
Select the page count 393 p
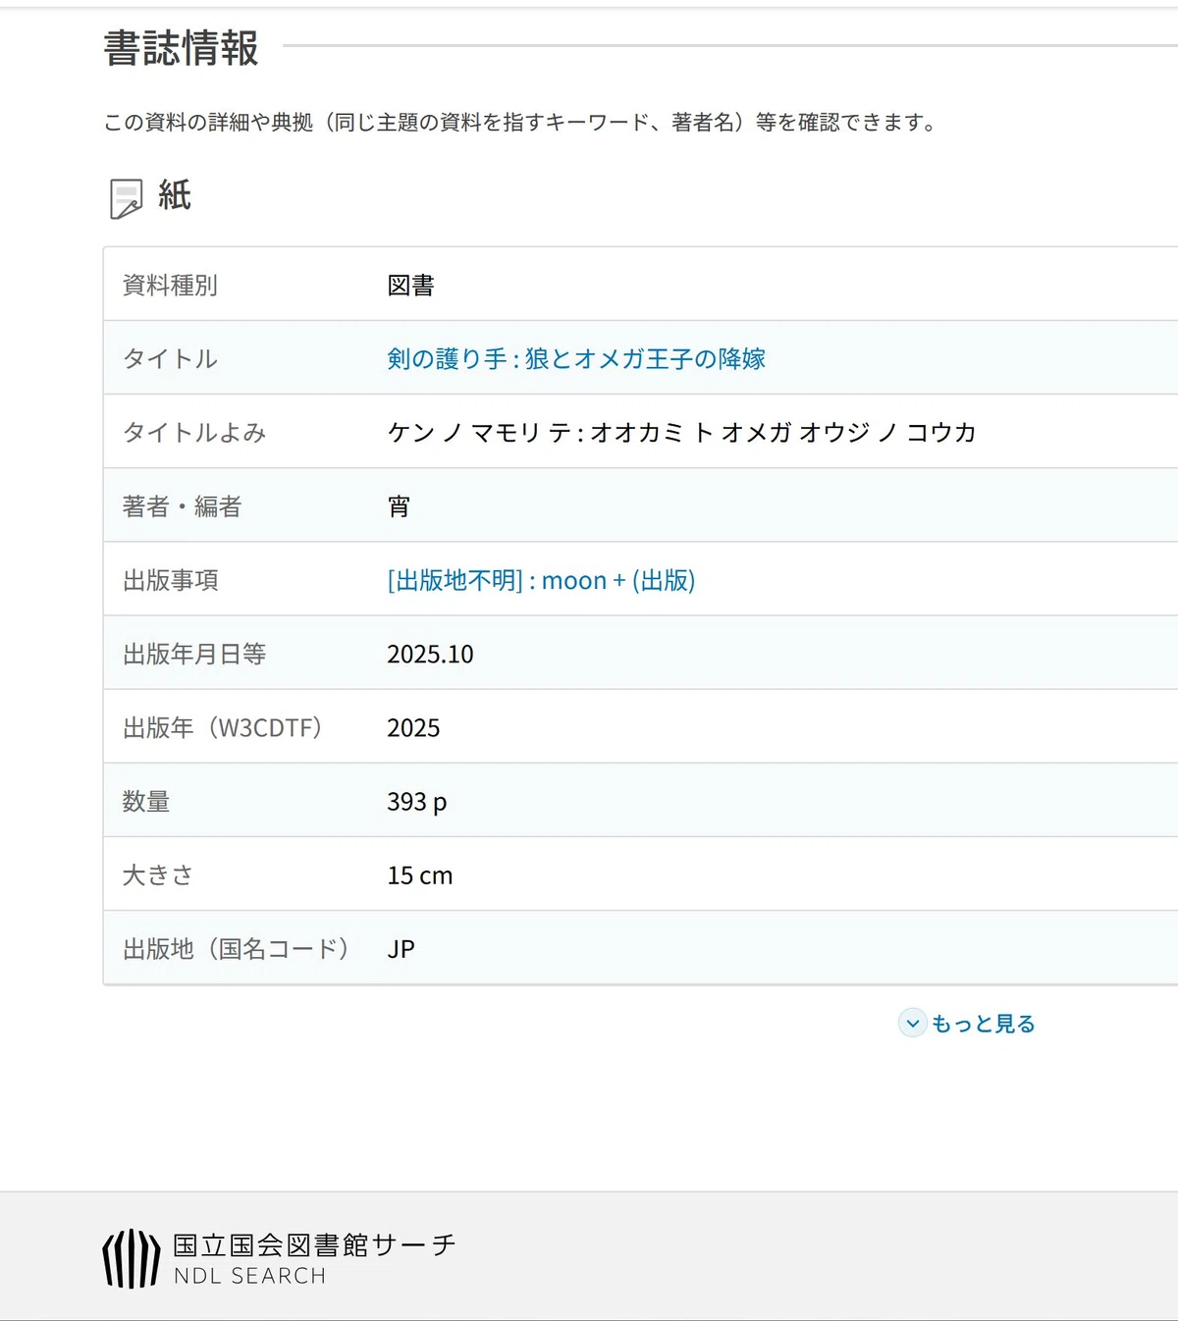pos(416,802)
